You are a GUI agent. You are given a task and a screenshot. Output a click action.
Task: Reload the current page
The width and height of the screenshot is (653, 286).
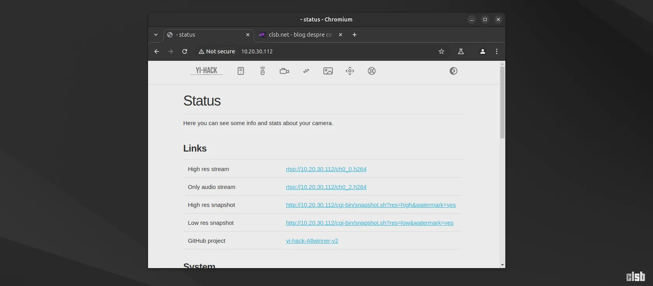pyautogui.click(x=185, y=51)
